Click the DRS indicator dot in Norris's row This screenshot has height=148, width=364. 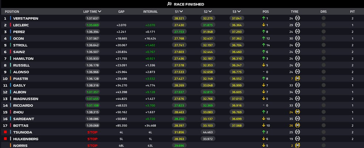323,146
